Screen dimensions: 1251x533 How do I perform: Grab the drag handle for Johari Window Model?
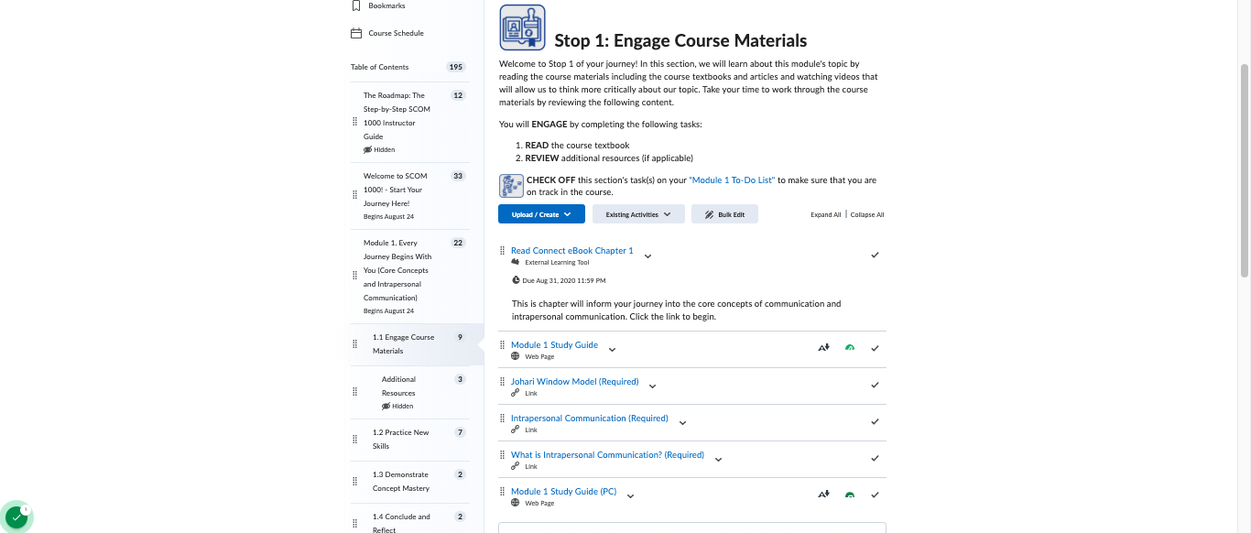[502, 382]
